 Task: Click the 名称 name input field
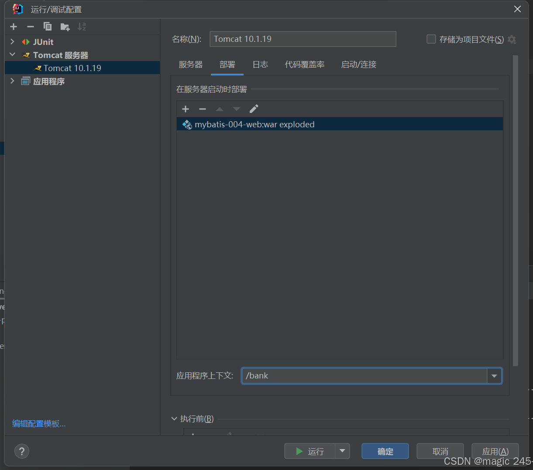[303, 39]
